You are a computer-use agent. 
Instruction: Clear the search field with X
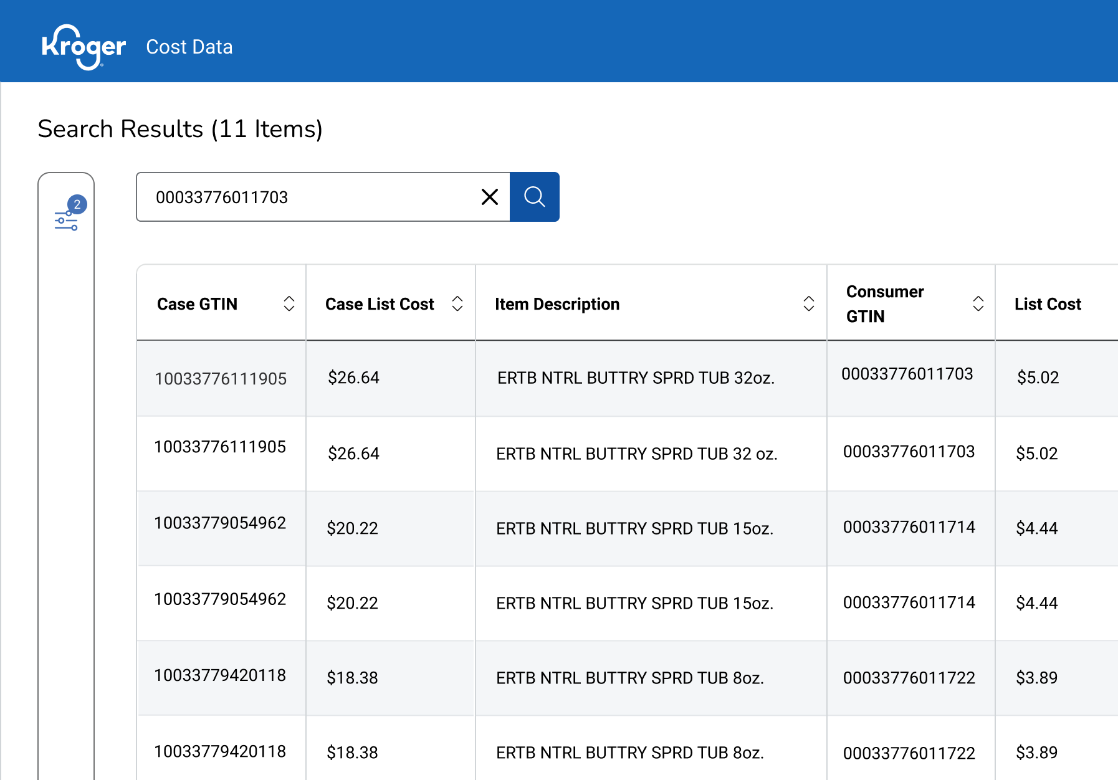[490, 197]
